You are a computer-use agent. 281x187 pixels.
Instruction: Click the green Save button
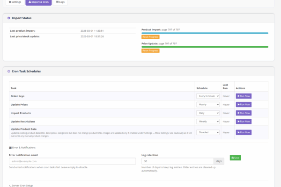click(x=235, y=158)
